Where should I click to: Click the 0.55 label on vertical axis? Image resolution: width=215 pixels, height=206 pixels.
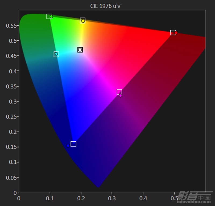pos(11,26)
